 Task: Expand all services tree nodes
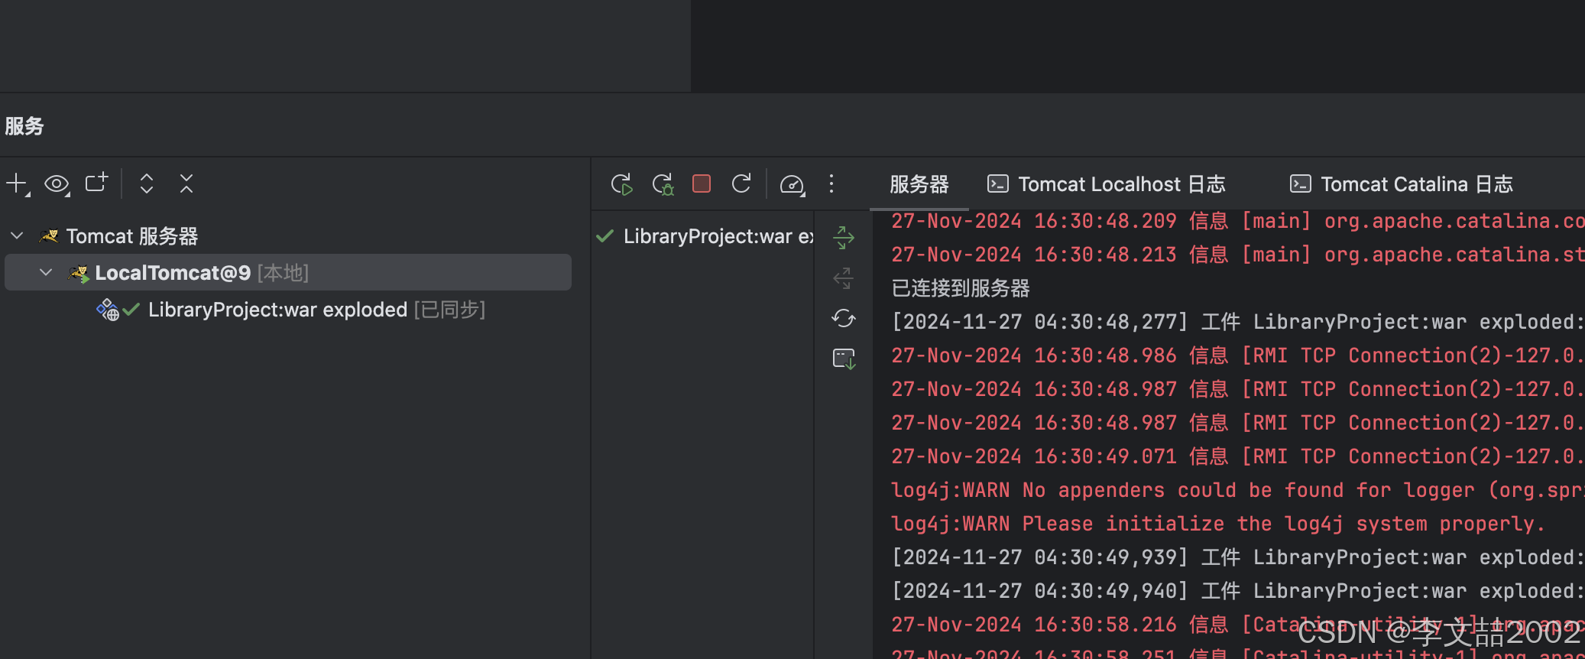147,183
